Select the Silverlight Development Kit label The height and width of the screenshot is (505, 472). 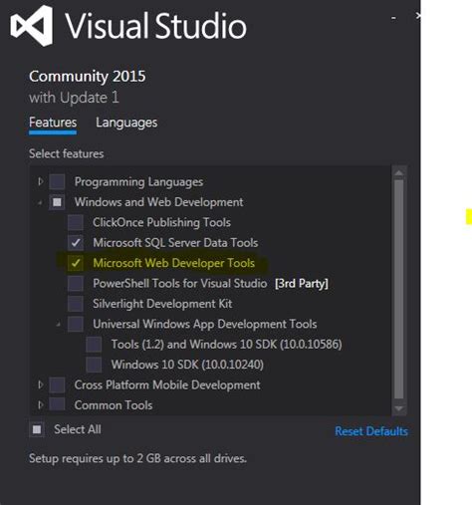pos(162,304)
